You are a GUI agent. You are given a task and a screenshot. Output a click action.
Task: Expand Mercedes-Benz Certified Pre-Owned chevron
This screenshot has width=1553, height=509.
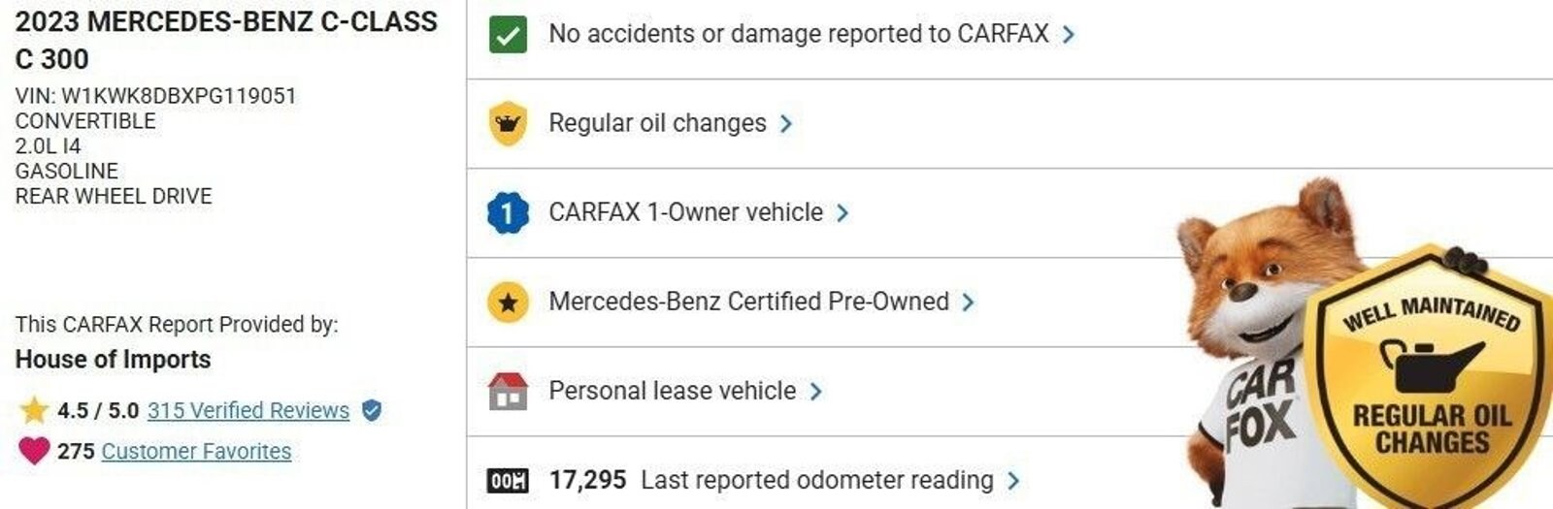[x=968, y=302]
